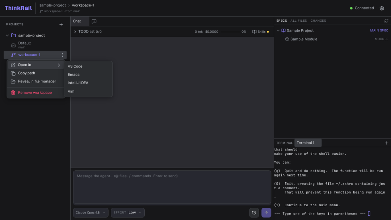Collapse the Sample Project spec chevron
The width and height of the screenshot is (391, 220).
(278, 30)
